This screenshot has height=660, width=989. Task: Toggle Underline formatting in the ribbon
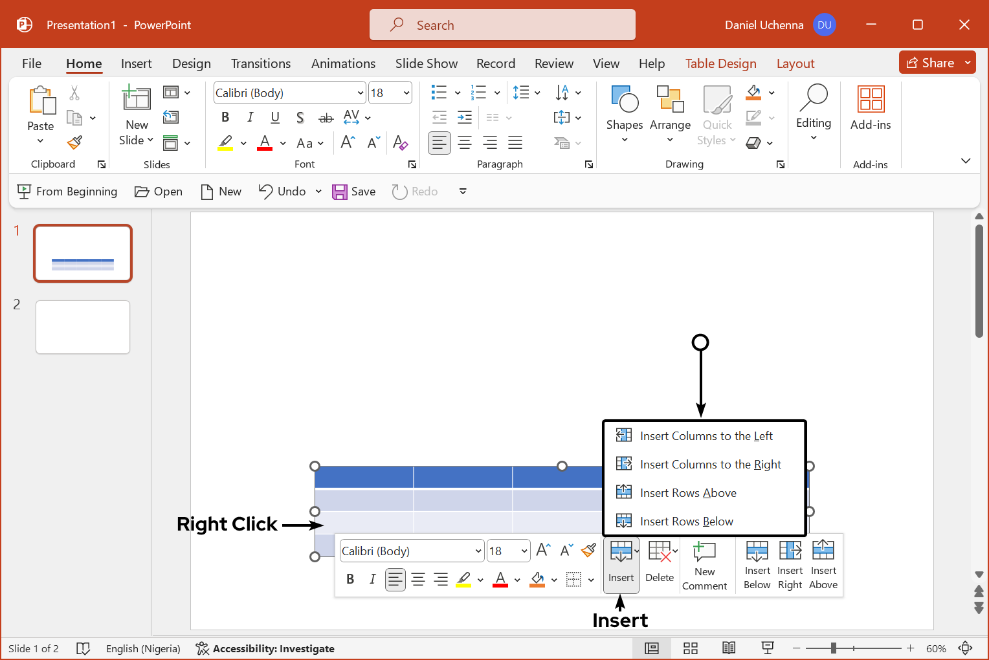[x=275, y=117]
